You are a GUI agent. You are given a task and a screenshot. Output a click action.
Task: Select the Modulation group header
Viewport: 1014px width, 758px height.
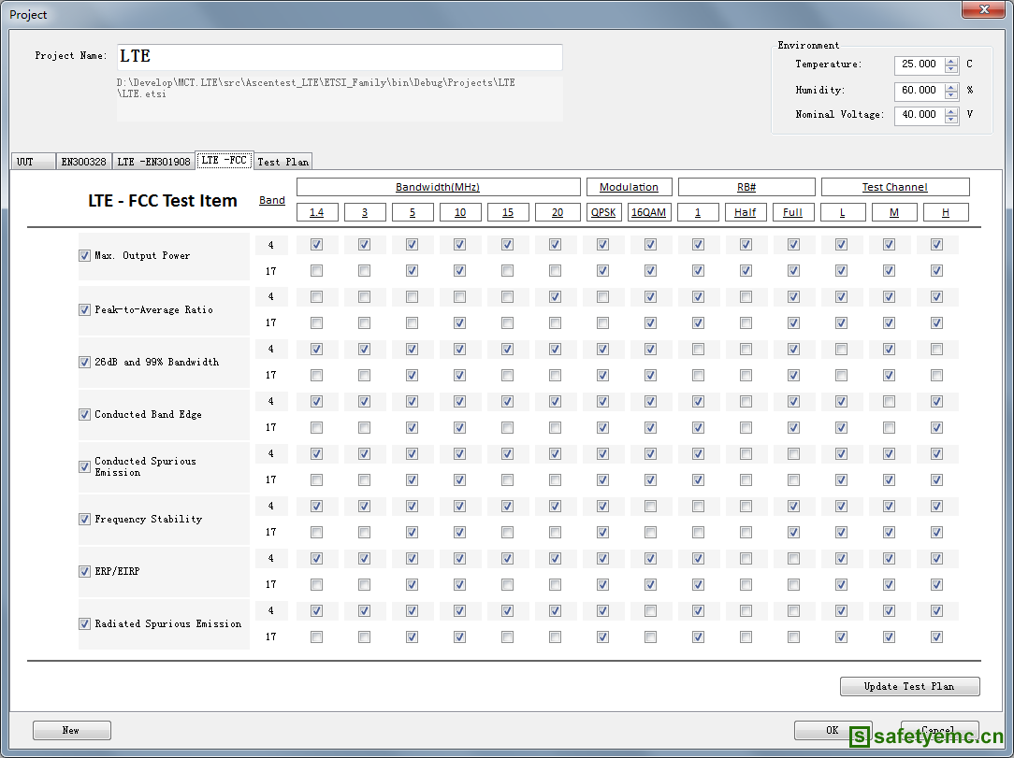[629, 188]
